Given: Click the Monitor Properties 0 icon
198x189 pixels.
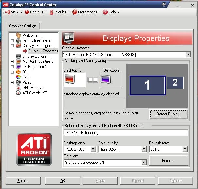Looking at the screenshot, I should pos(18,61).
